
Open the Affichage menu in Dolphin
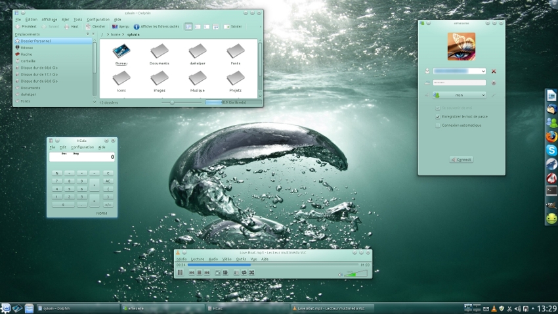[49, 20]
